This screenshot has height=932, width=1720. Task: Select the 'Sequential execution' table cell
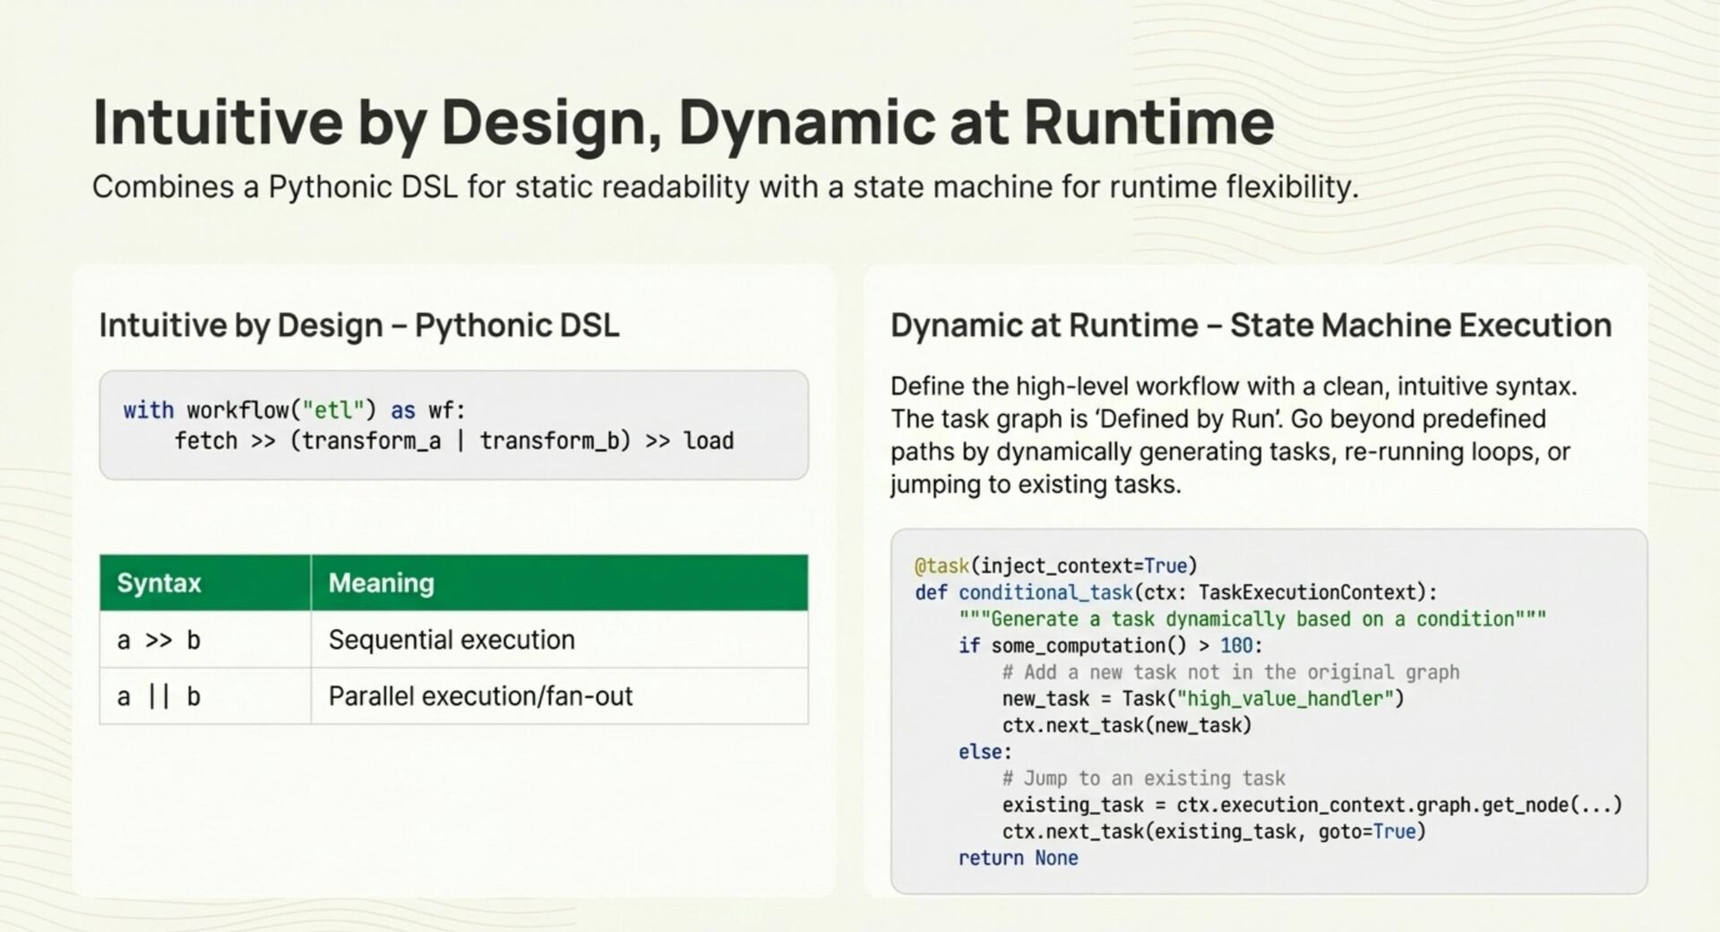pos(451,640)
